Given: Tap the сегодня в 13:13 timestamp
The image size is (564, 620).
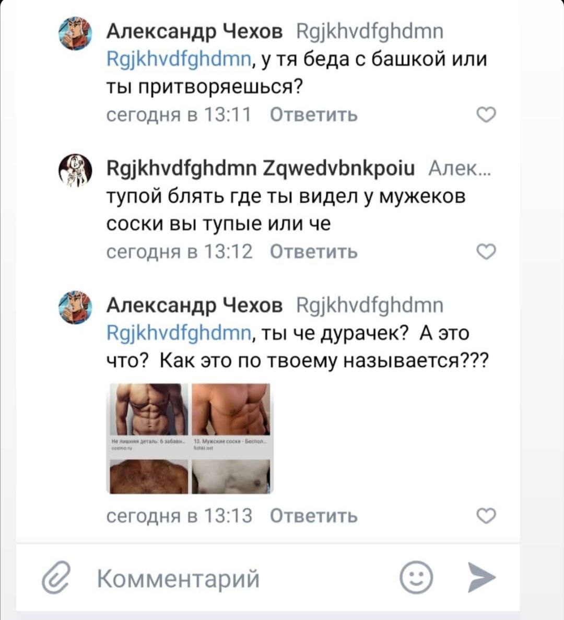Looking at the screenshot, I should click(179, 516).
